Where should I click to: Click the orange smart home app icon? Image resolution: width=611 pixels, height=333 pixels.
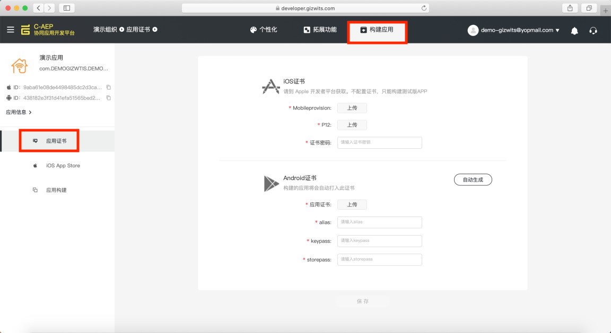pyautogui.click(x=19, y=65)
